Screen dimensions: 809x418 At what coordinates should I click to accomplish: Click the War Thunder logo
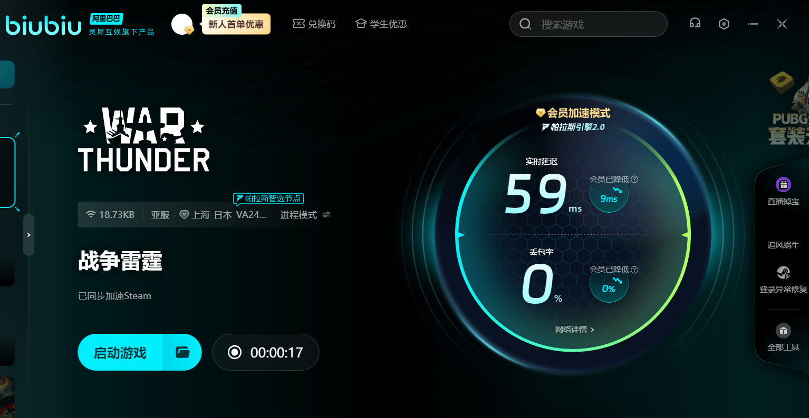[144, 140]
